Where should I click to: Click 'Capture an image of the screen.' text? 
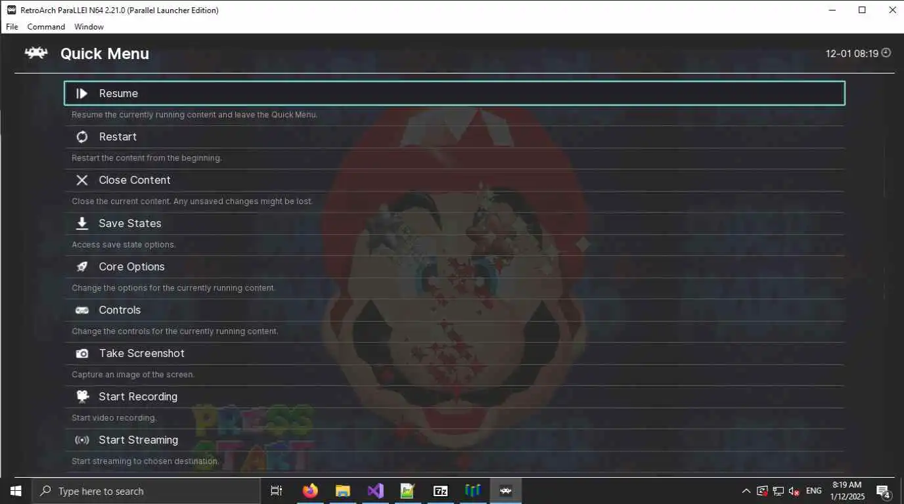coord(133,374)
